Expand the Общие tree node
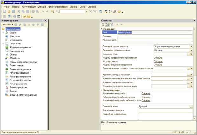Viewport: 197px width, 135px height. 3,33
